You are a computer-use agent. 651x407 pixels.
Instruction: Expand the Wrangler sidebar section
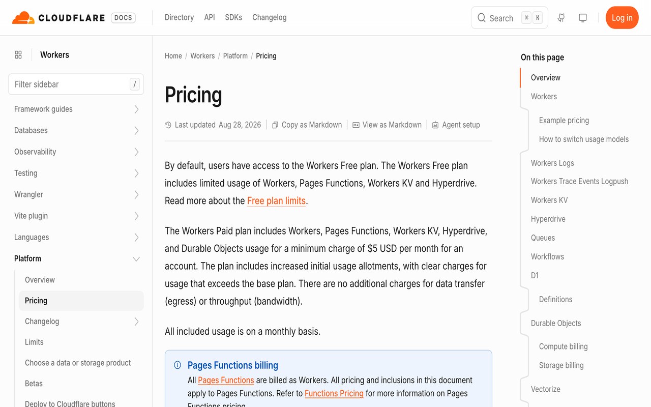pyautogui.click(x=76, y=195)
